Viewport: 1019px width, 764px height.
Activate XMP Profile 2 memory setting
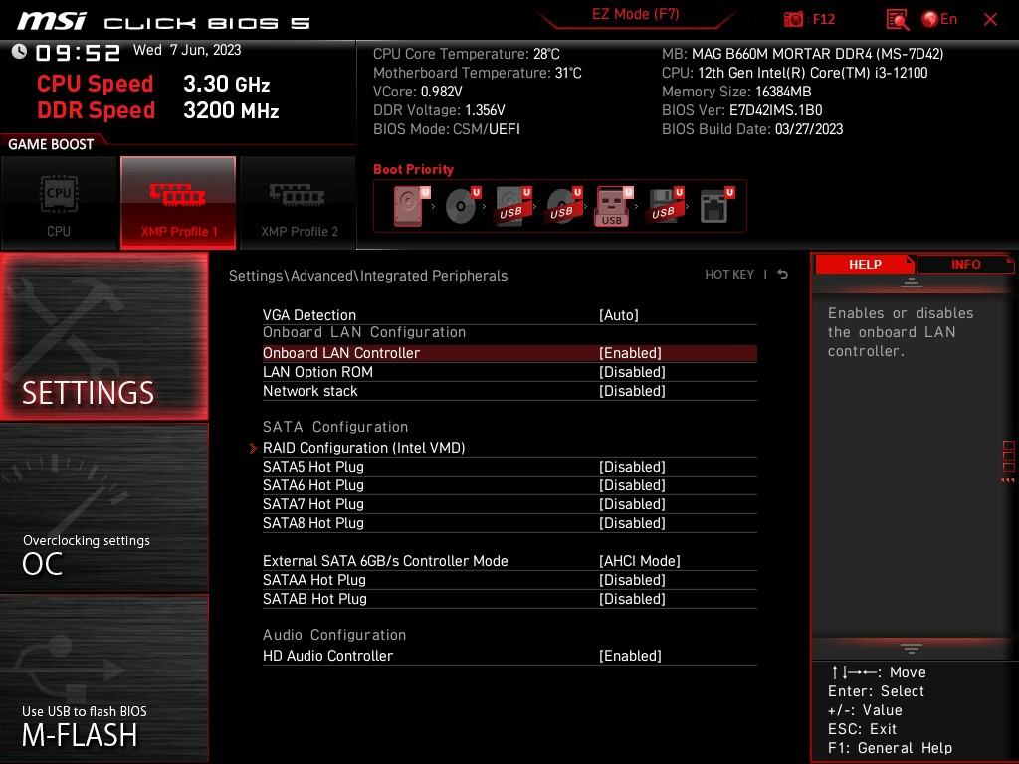click(299, 203)
